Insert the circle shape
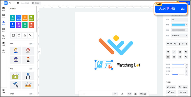 (19, 35)
